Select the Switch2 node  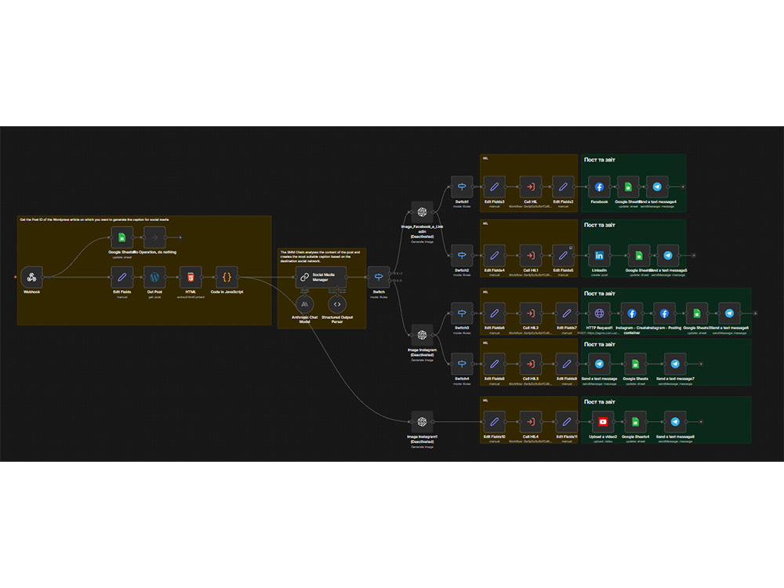462,256
